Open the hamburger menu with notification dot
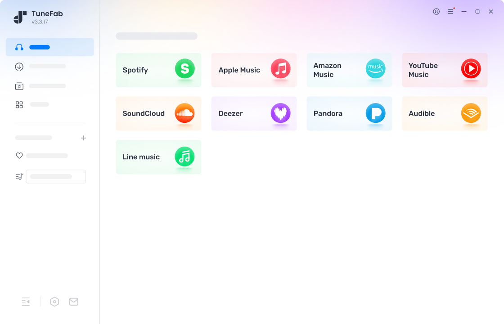This screenshot has width=504, height=324. point(450,11)
